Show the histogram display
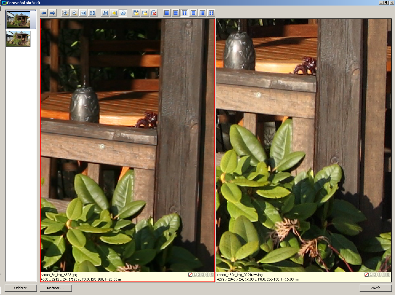Screen dimensions: 395x295 [105, 13]
